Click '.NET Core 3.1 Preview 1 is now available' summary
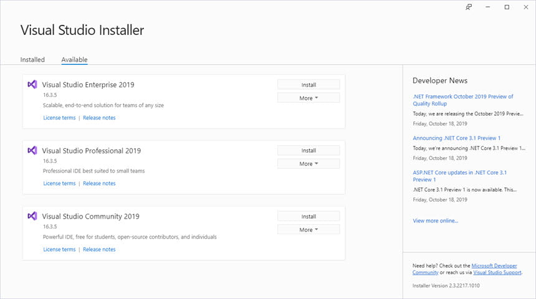The width and height of the screenshot is (536, 299). (464, 189)
